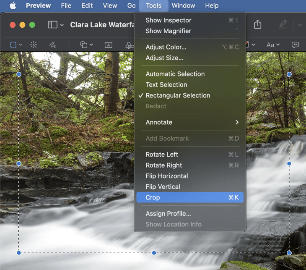Open the View menu
Screen dimensions: 306x270
pos(110,5)
